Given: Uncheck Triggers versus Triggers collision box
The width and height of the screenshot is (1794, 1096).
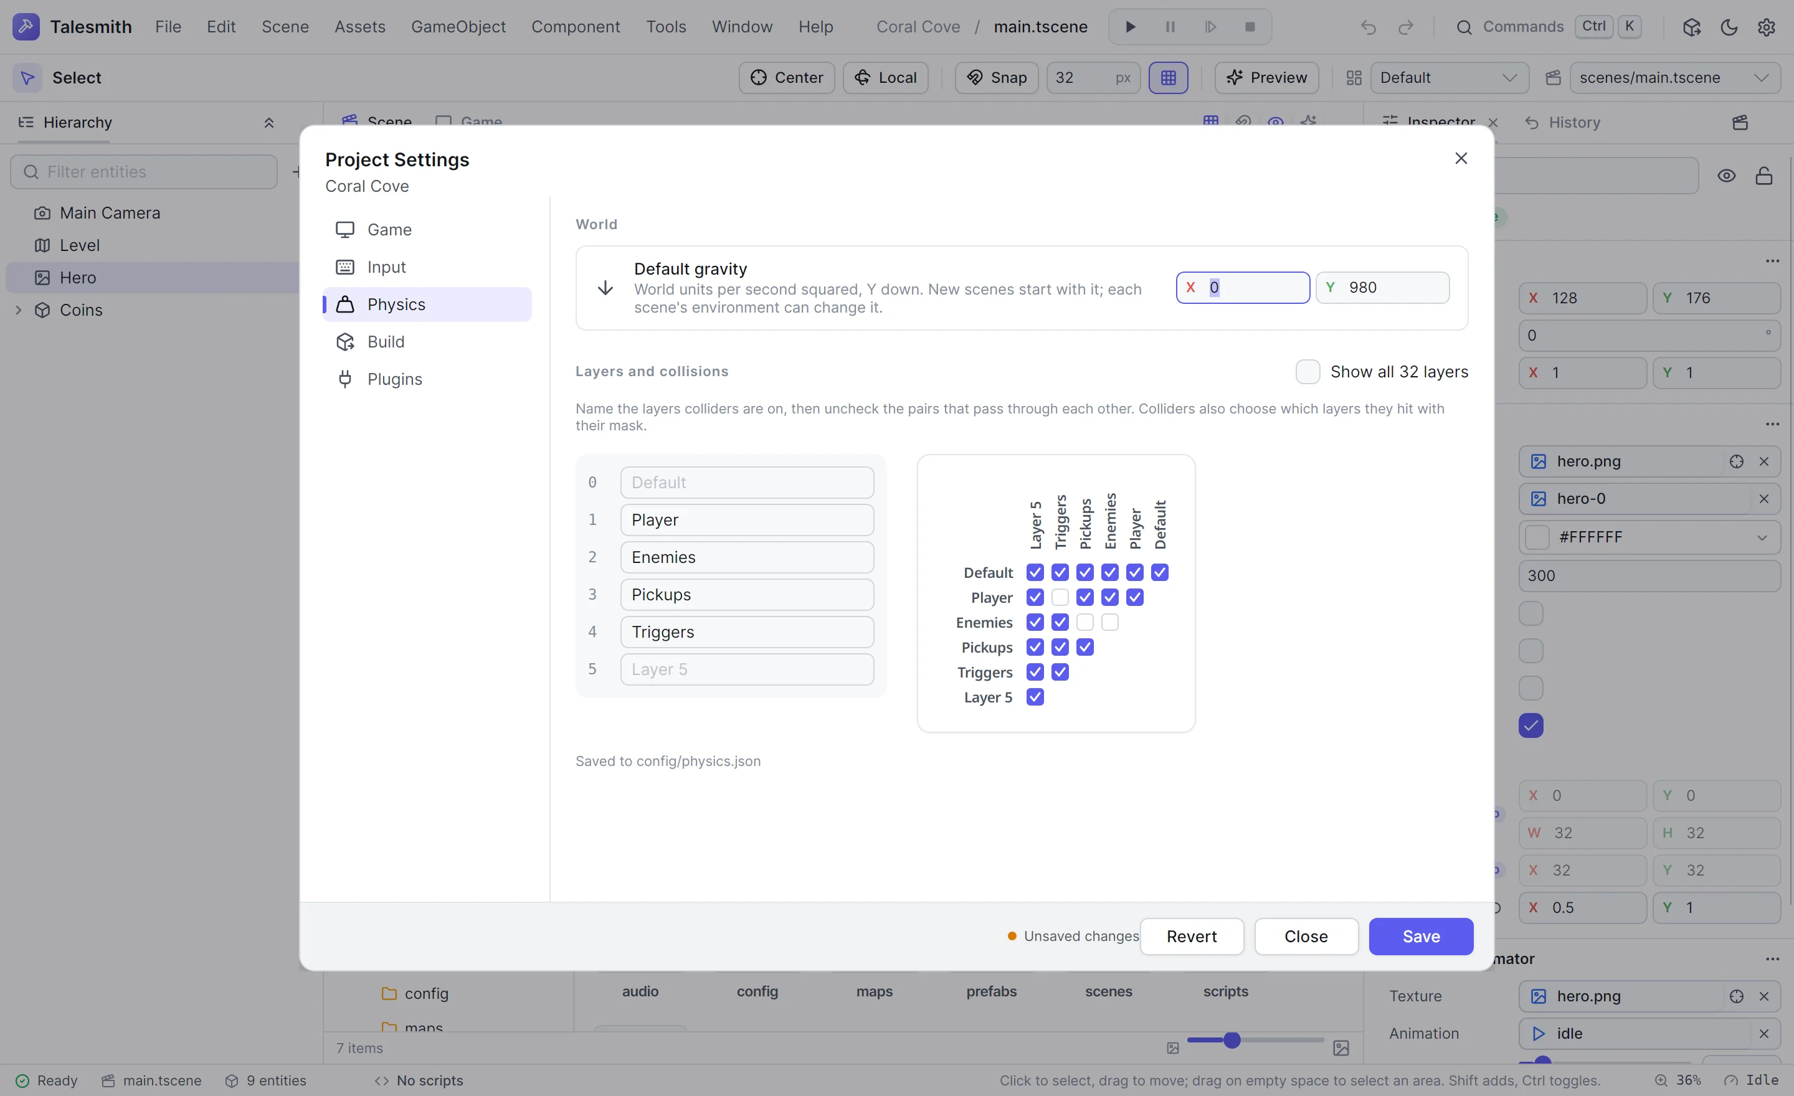Looking at the screenshot, I should pyautogui.click(x=1060, y=673).
